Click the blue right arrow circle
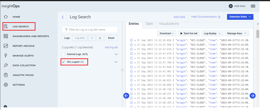This screenshot has height=110, width=270. coord(253,96)
